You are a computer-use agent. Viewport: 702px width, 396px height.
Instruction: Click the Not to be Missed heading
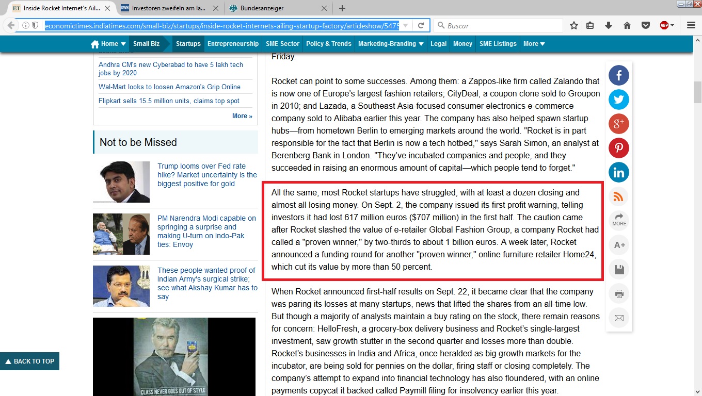tap(138, 142)
